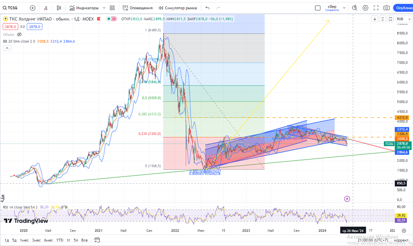The width and height of the screenshot is (413, 246).
Task: Expand layout menu arrow beside сбер
Action: click(x=345, y=8)
